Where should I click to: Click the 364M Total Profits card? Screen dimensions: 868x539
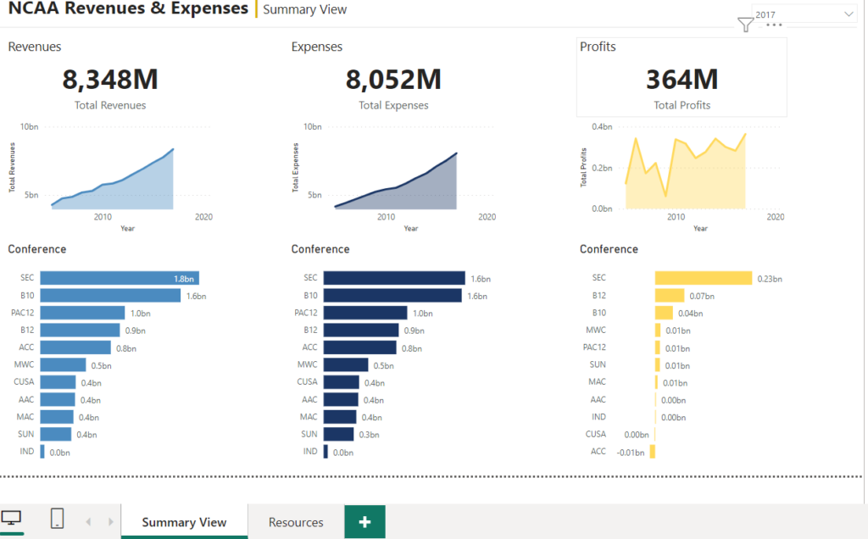click(x=682, y=77)
